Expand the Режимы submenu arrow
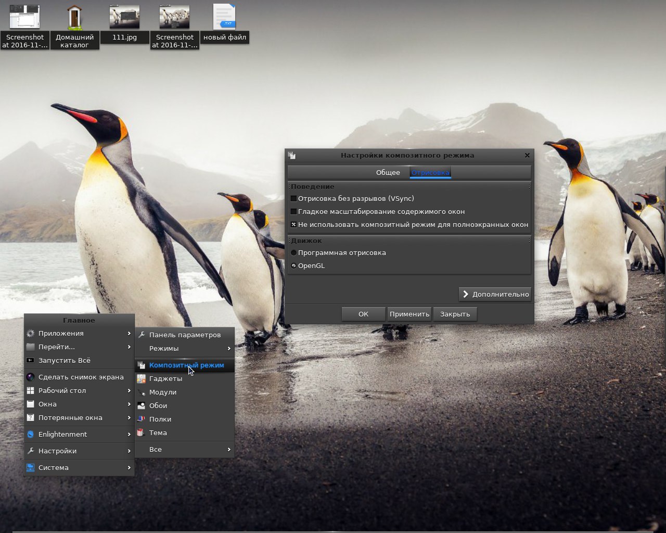This screenshot has height=533, width=666. point(228,349)
